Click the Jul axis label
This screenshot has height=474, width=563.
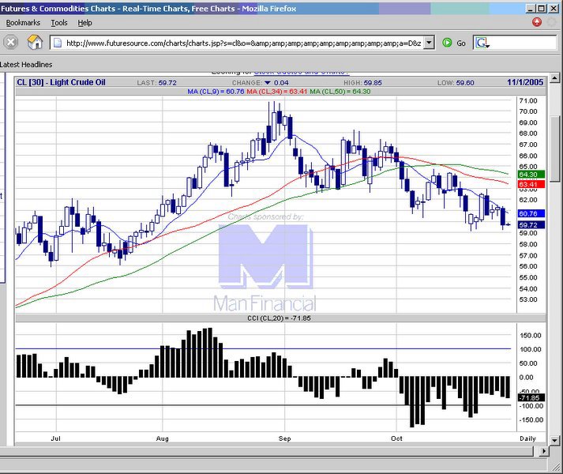click(x=56, y=438)
